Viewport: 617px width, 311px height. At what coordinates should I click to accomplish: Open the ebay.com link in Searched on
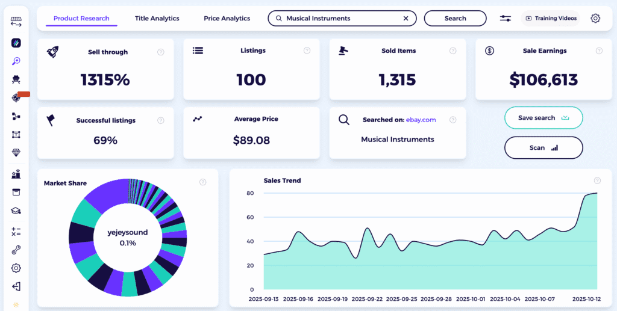(x=421, y=120)
